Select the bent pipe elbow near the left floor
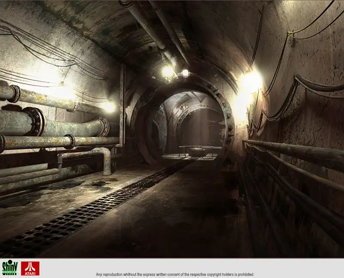The width and height of the screenshot is (344, 278). (x=104, y=155)
